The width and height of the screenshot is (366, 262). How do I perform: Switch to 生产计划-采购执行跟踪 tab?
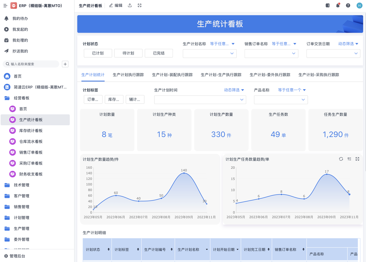[x=319, y=75]
